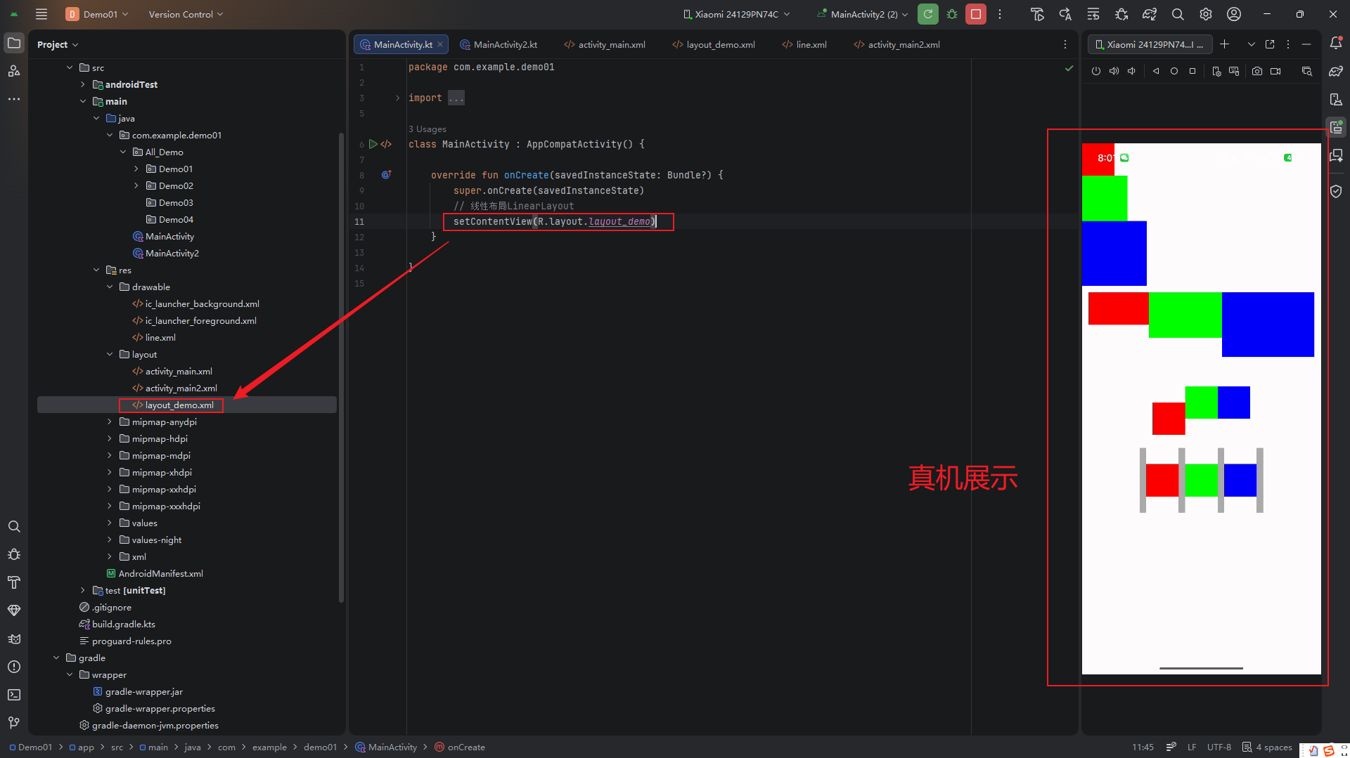Click the device Back triangle button
Viewport: 1350px width, 758px height.
point(1156,71)
